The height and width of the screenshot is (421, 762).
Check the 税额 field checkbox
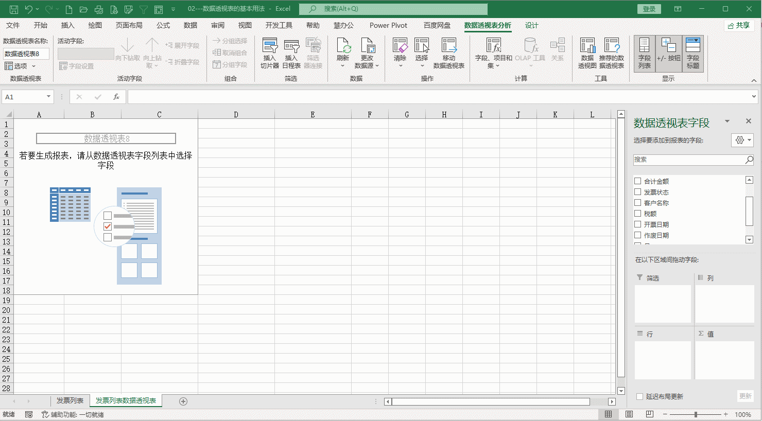[638, 214]
